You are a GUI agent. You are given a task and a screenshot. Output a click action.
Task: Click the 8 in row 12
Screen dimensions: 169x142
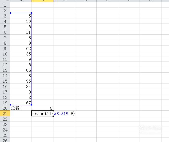21,65
